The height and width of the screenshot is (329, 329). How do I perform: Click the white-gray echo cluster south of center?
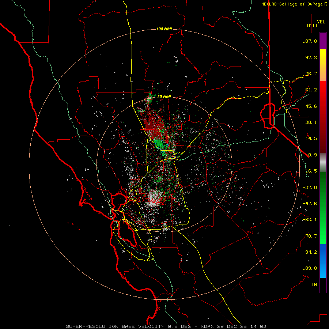click(155, 198)
